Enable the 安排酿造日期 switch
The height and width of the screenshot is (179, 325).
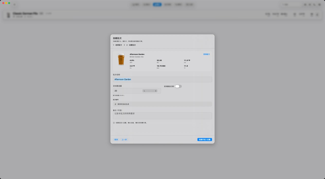click(x=178, y=86)
